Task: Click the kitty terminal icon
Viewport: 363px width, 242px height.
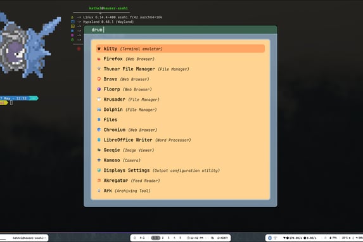Action: coord(99,49)
